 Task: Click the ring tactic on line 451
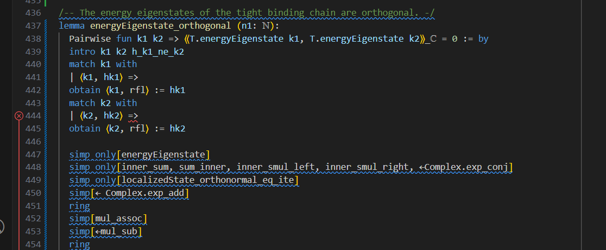79,206
